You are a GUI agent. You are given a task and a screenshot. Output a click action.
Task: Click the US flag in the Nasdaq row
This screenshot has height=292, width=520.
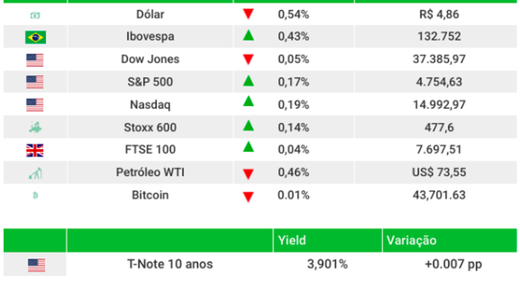coord(35,105)
